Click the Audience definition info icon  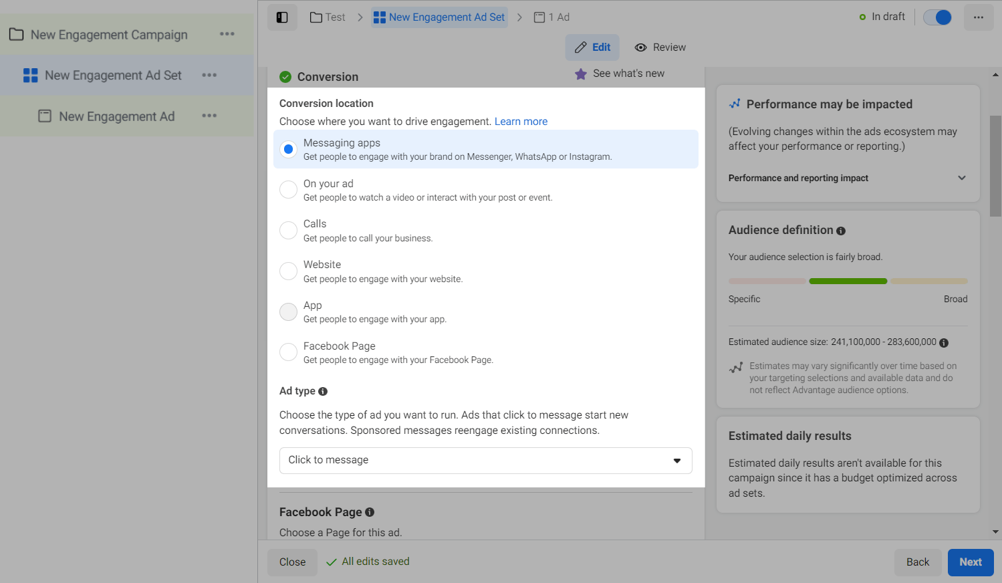click(841, 231)
